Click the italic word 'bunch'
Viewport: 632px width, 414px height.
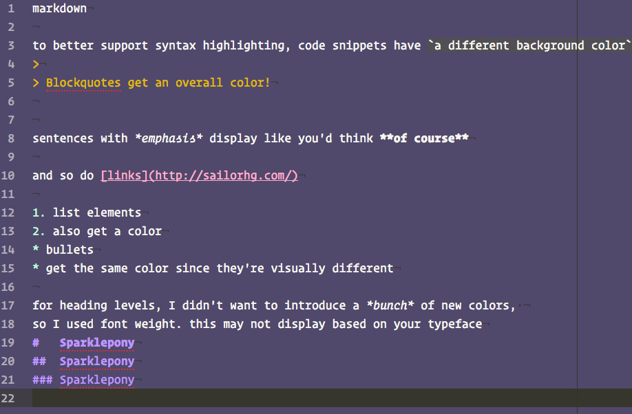390,305
